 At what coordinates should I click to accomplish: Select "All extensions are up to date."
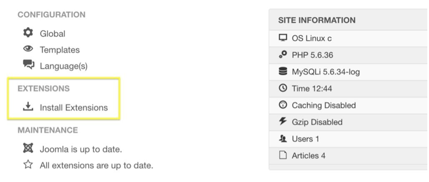[x=96, y=165]
